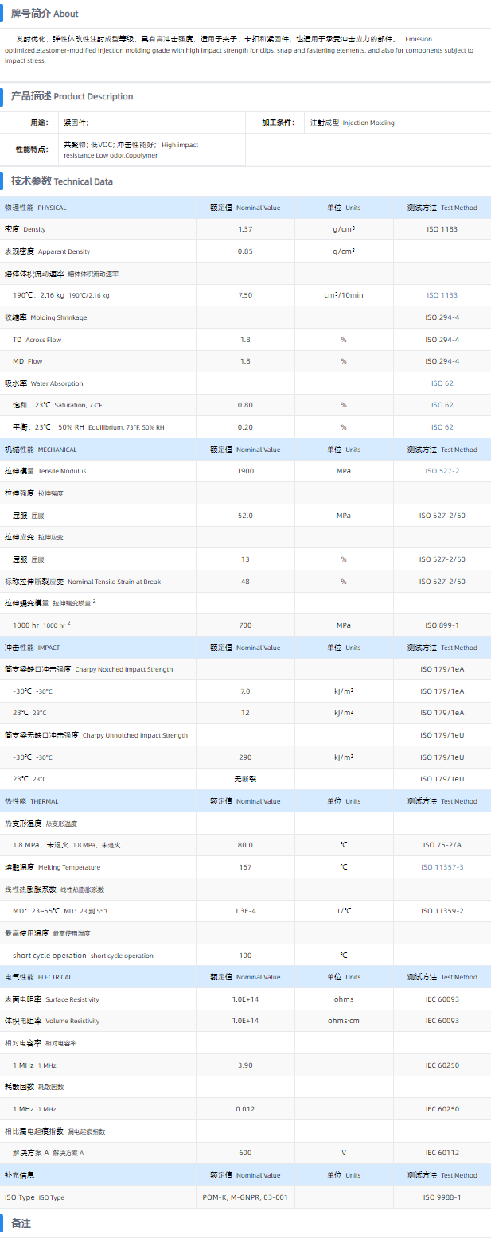Viewport: 491px width, 1238px height.
Task: Select the ISO 1183 density test method
Action: (x=442, y=229)
